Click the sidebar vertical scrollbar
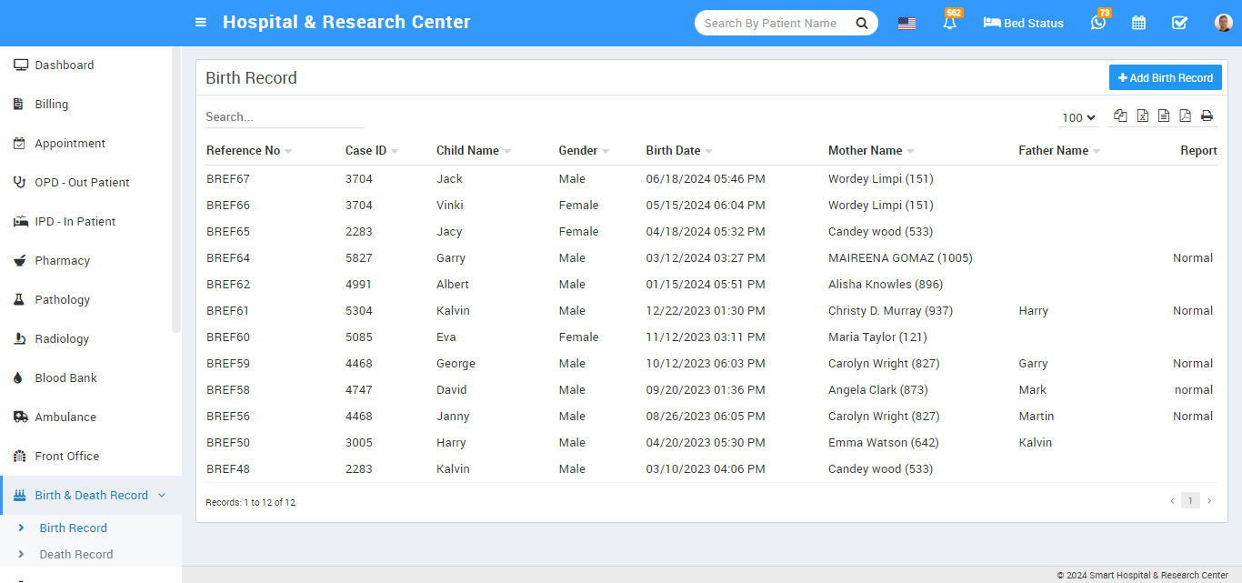The image size is (1242, 583). point(176,191)
